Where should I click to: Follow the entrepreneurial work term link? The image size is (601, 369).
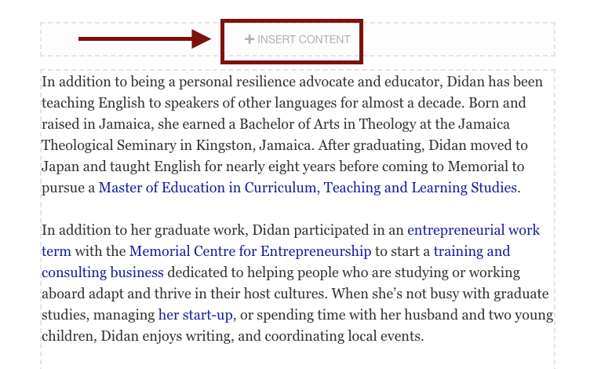click(x=473, y=230)
